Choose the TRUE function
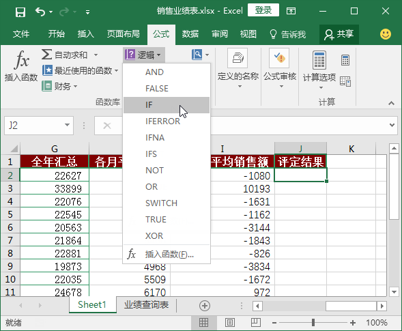The width and height of the screenshot is (402, 331). pos(167,220)
